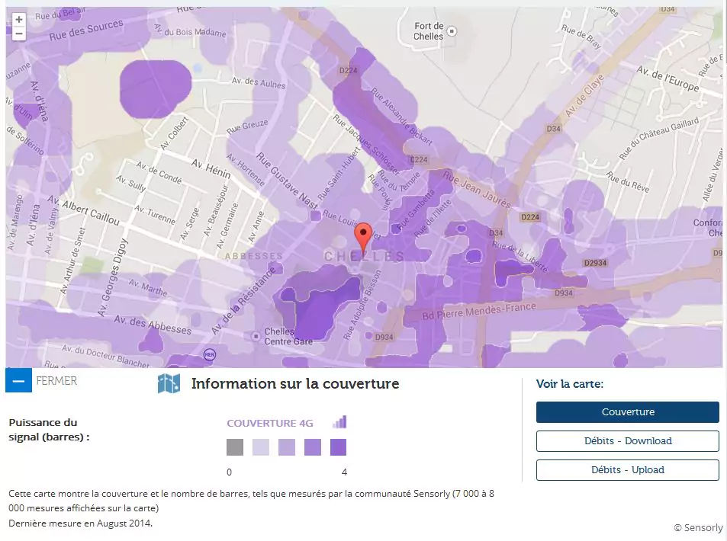Screen dimensions: 727x541
Task: Collapse the panel using FERMER label
Action: click(x=56, y=380)
